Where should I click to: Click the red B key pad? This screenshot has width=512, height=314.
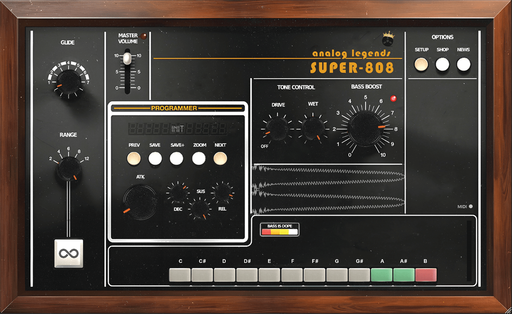(426, 275)
